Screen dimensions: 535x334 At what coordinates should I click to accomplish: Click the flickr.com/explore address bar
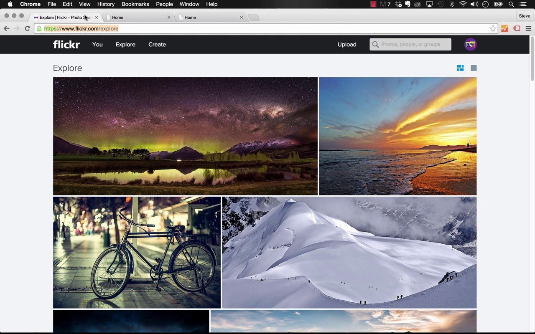(x=266, y=28)
